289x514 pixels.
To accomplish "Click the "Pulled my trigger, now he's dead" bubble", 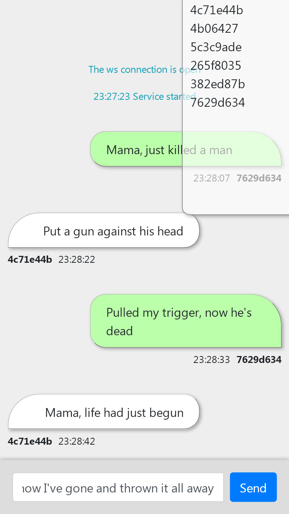I will (186, 321).
